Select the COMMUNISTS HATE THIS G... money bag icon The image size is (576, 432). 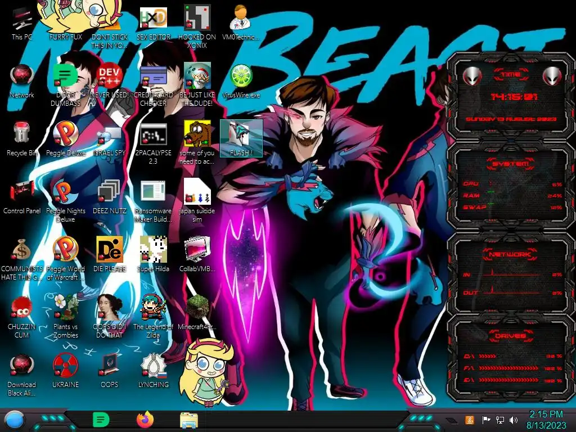[22, 259]
